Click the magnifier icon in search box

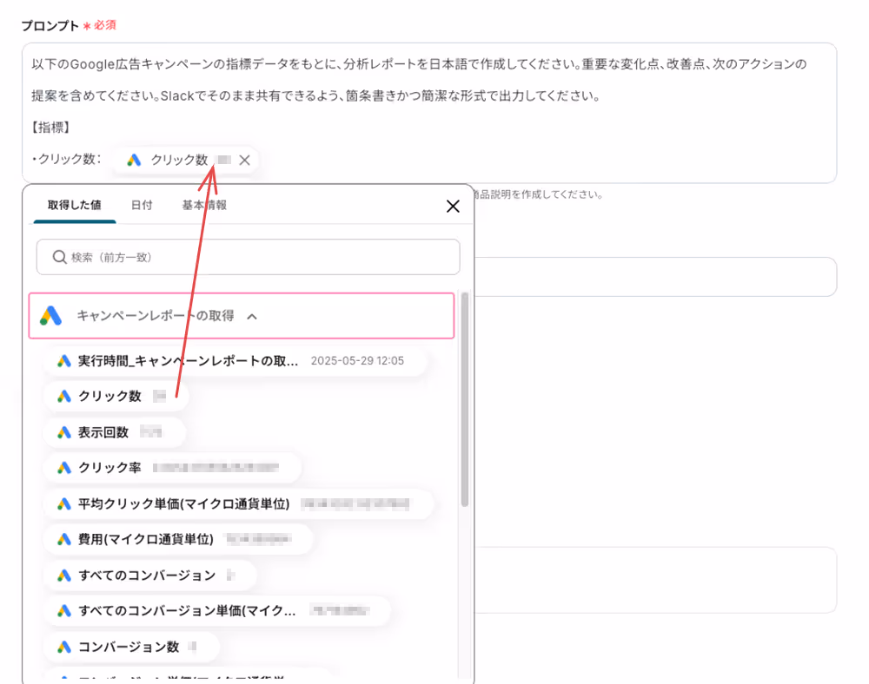(59, 257)
